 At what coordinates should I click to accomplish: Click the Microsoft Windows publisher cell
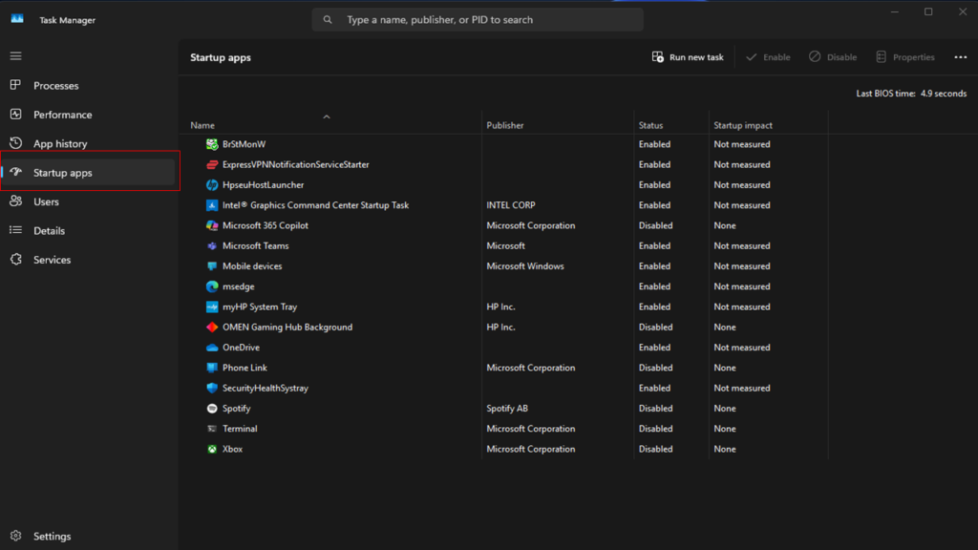pos(525,266)
